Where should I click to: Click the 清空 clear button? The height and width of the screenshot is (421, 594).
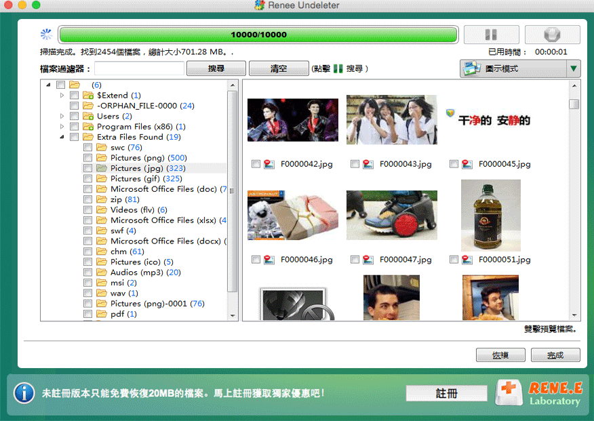pos(279,68)
